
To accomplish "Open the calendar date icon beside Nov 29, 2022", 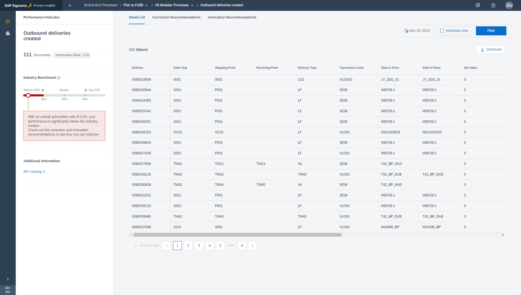I will coord(406,30).
